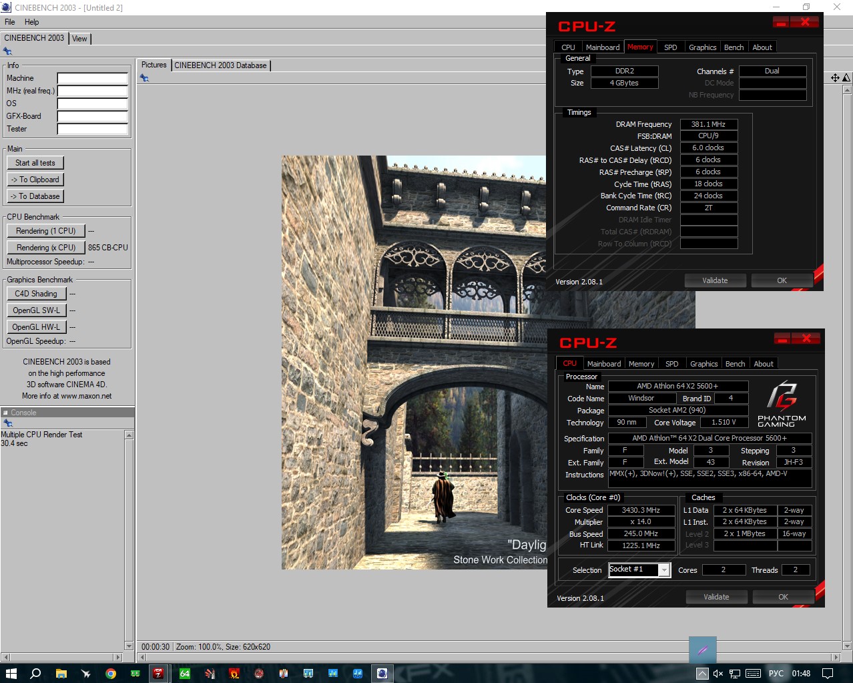853x683 pixels.
Task: Run the Rendering (x CPU) benchmark
Action: click(x=46, y=248)
